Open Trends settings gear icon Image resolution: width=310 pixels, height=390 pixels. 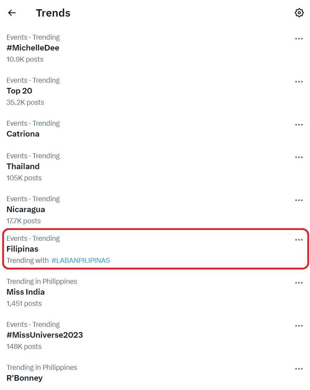(x=299, y=13)
